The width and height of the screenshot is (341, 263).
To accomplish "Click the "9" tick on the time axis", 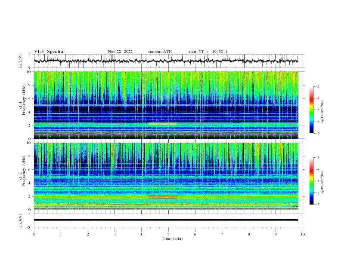I will pos(276,234).
